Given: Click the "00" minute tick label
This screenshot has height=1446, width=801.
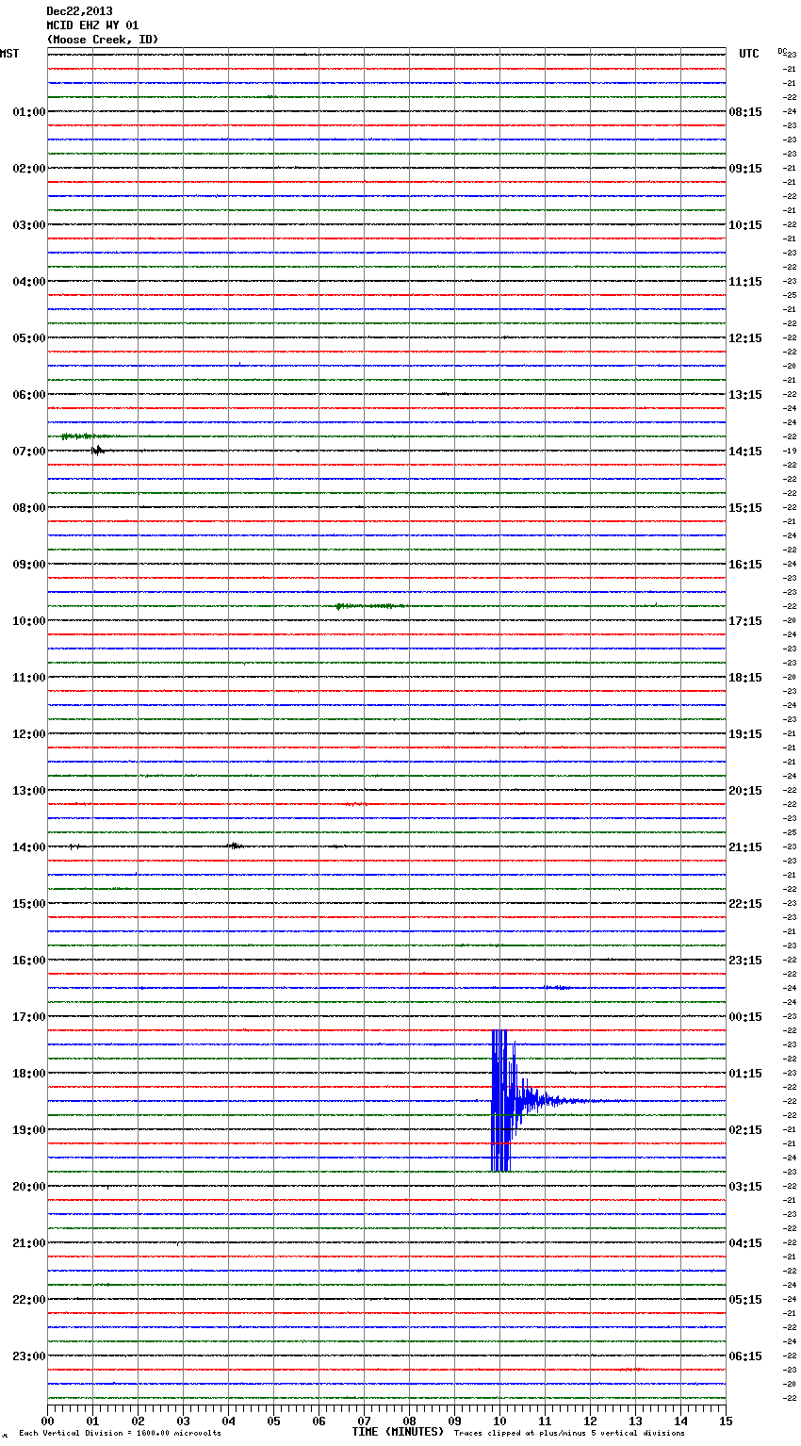Looking at the screenshot, I should (x=47, y=1421).
